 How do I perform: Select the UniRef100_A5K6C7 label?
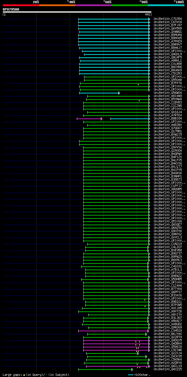pyautogui.click(x=168, y=321)
